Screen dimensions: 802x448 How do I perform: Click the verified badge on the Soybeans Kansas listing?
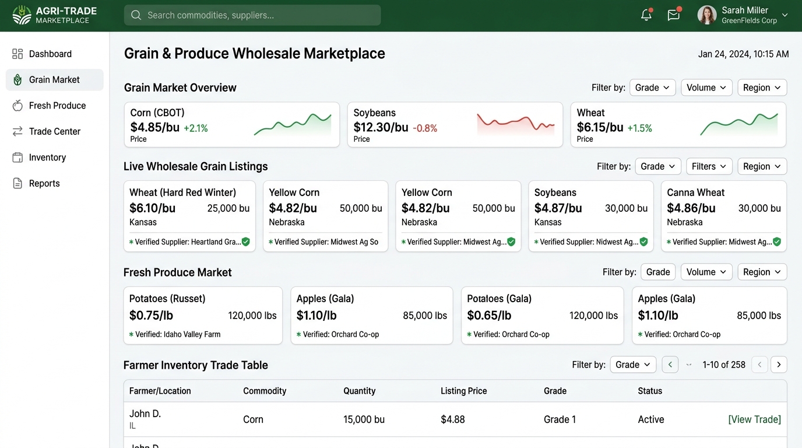click(x=643, y=242)
